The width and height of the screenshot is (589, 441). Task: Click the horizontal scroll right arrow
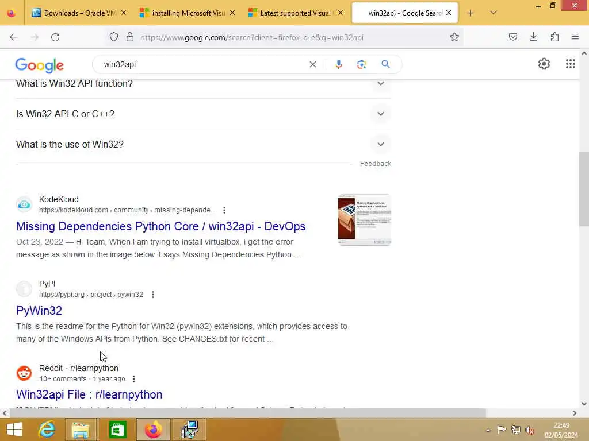[x=575, y=413]
